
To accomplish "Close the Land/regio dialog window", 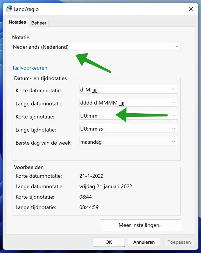I will tap(191, 9).
